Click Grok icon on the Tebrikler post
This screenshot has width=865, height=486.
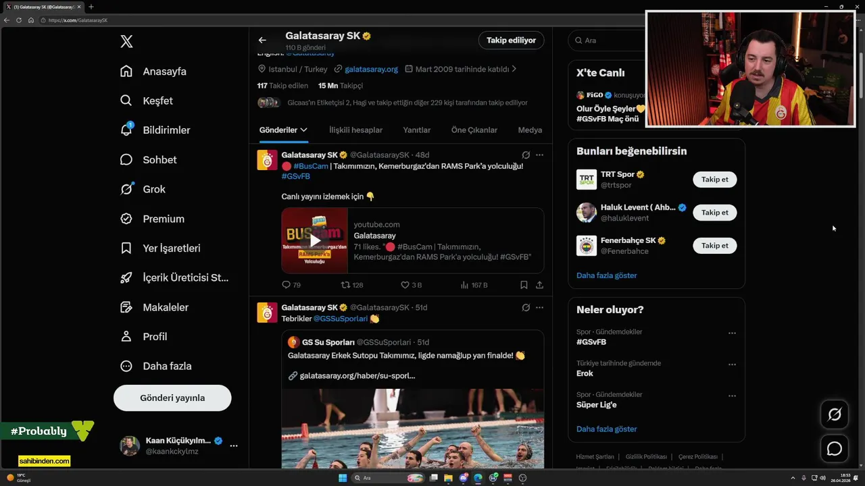[x=526, y=308]
